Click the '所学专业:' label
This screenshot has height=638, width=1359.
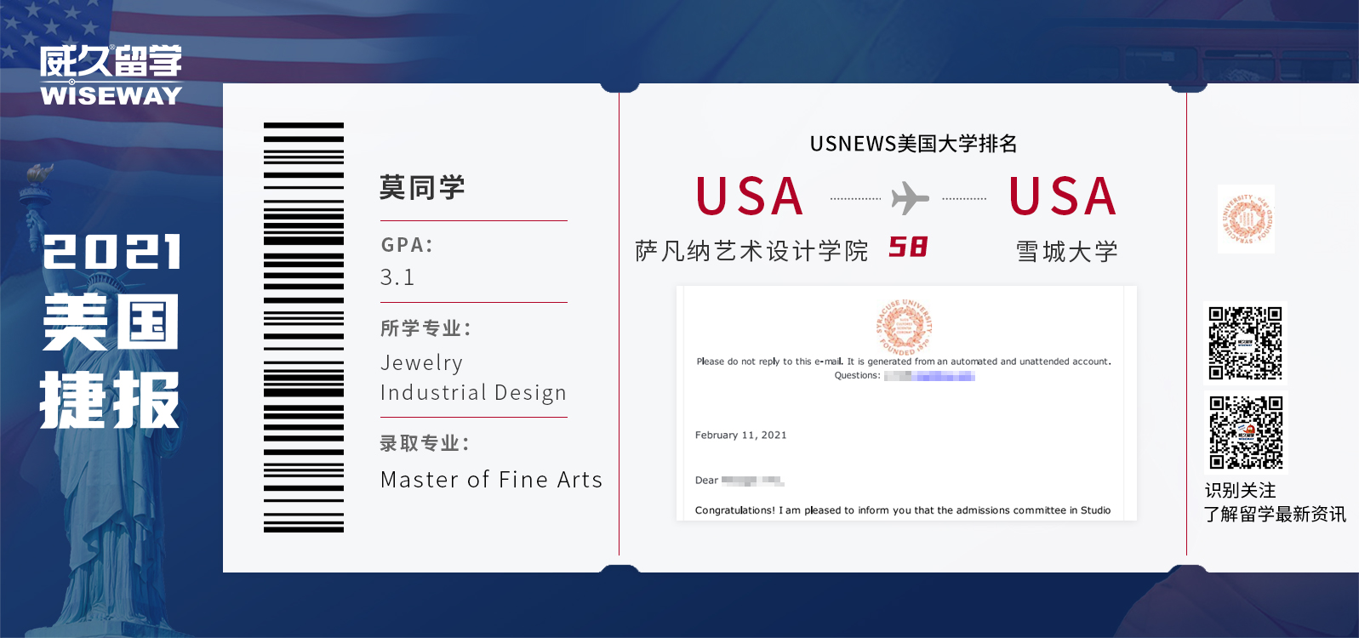click(425, 328)
